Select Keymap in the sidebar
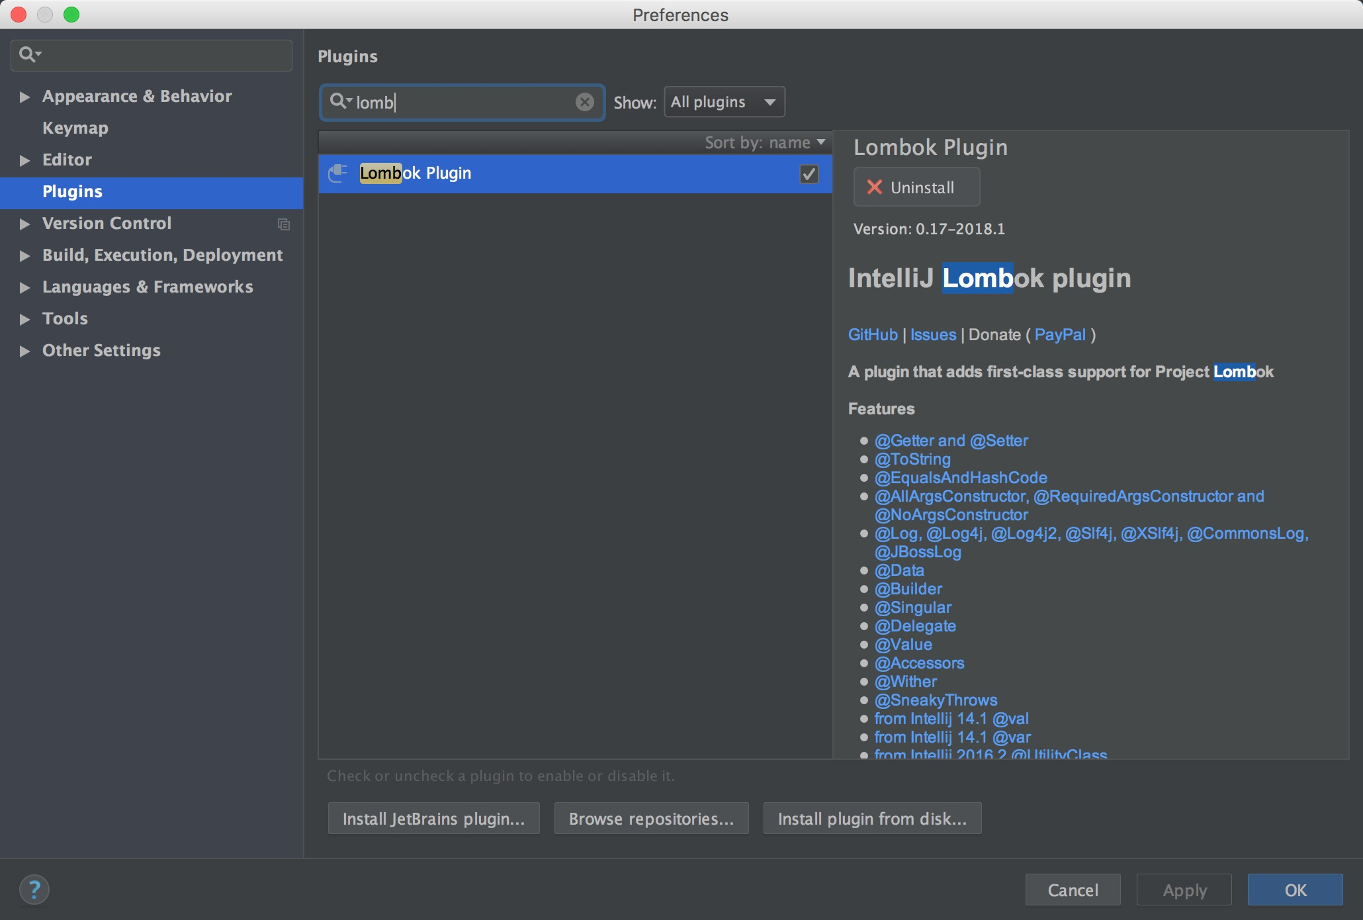 click(x=75, y=128)
